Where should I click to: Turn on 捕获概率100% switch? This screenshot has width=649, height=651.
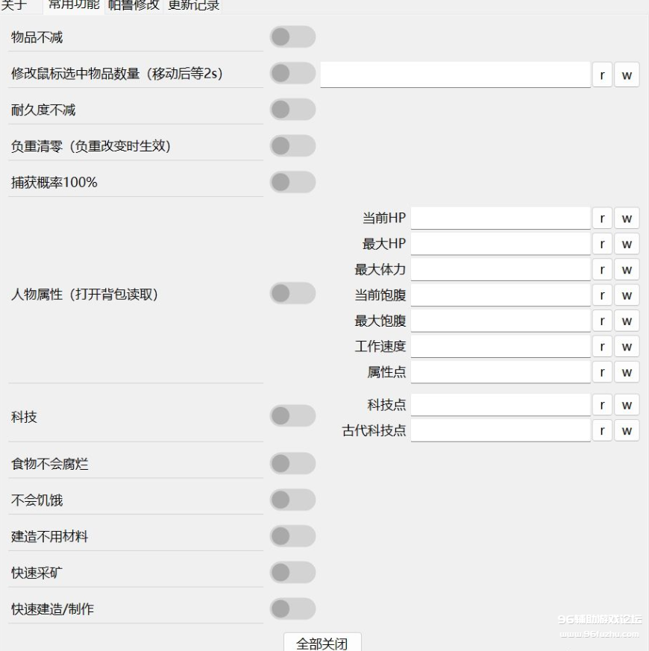pyautogui.click(x=292, y=182)
